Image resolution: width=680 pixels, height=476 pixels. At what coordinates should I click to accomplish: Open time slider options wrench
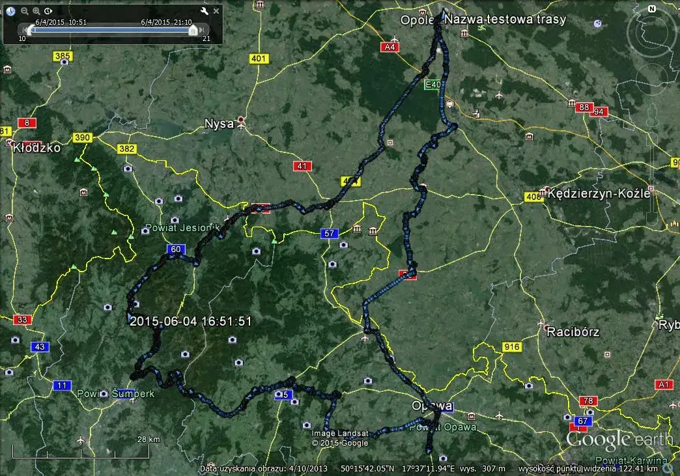tap(204, 11)
